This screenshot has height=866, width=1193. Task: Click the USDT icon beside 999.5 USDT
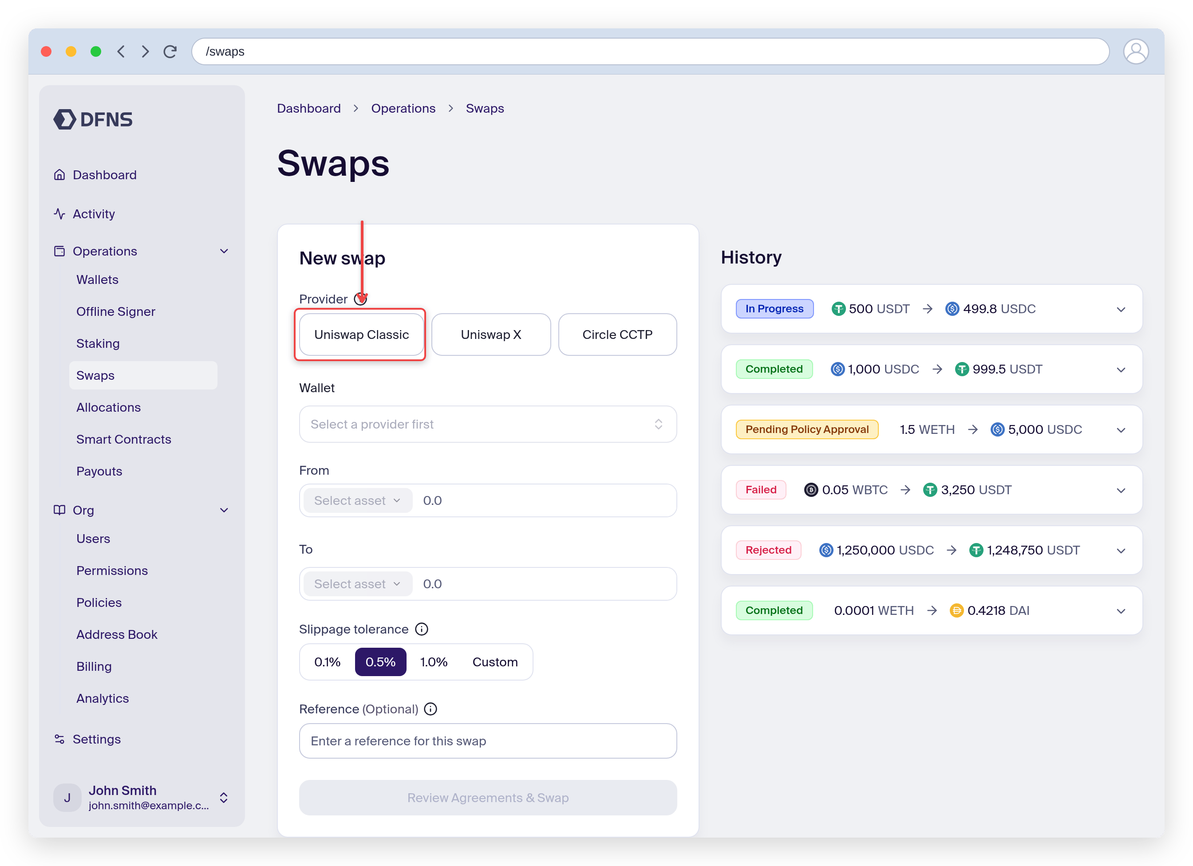[962, 370]
